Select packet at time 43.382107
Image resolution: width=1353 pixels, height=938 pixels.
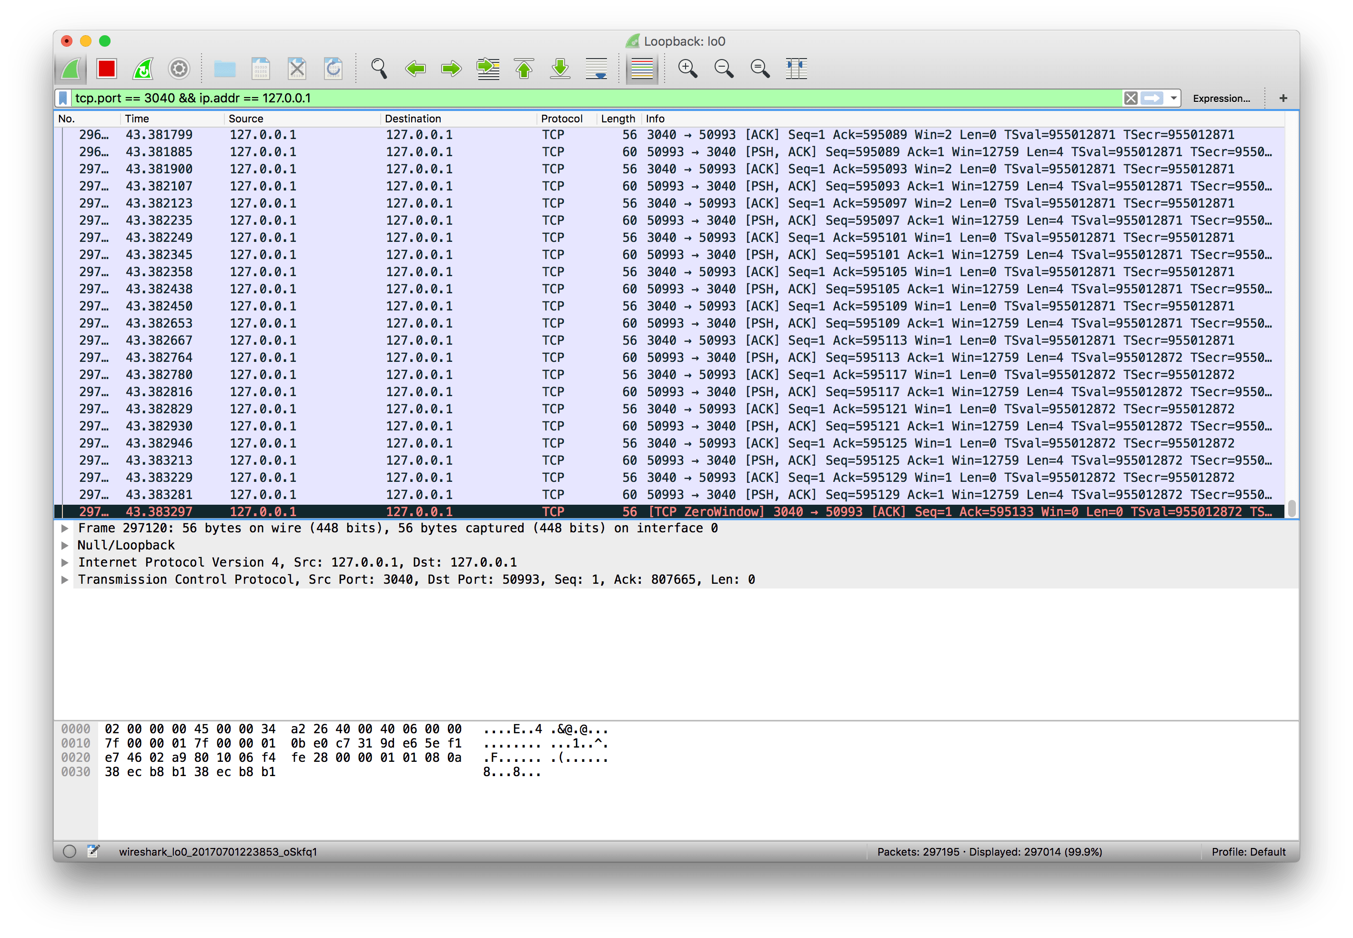coord(669,186)
